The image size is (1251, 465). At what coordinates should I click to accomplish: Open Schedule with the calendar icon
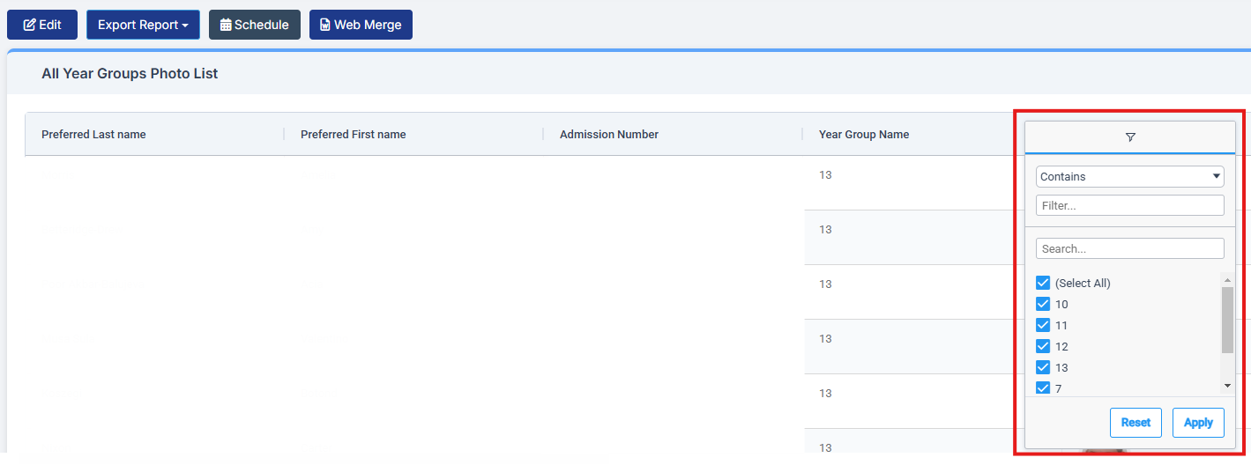[x=254, y=25]
